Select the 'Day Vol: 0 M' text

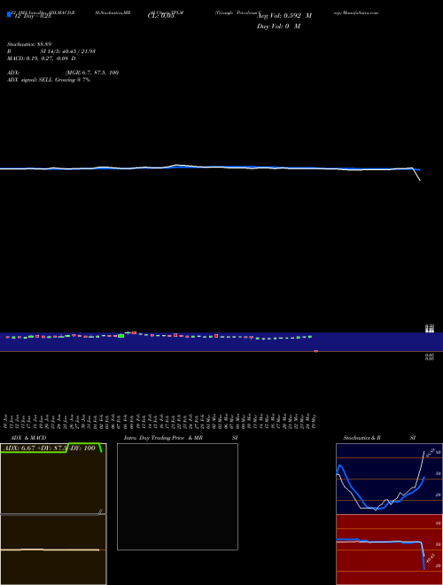(x=278, y=26)
